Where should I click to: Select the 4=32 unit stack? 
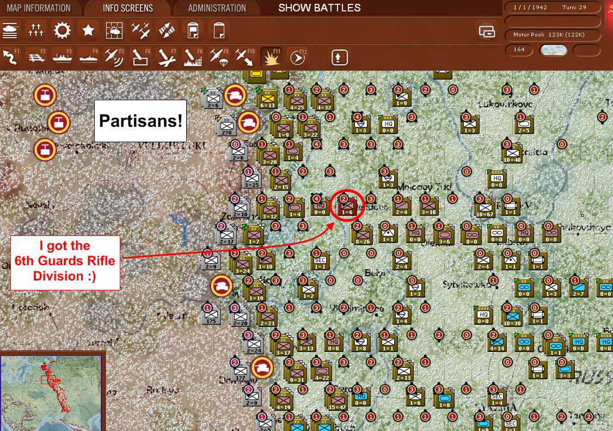click(x=324, y=101)
